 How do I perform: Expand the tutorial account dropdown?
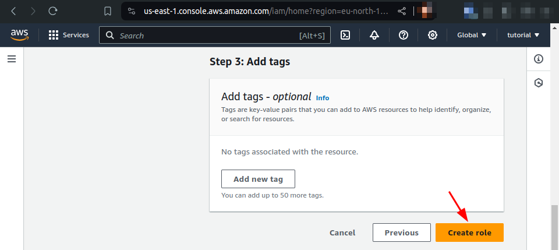point(523,35)
